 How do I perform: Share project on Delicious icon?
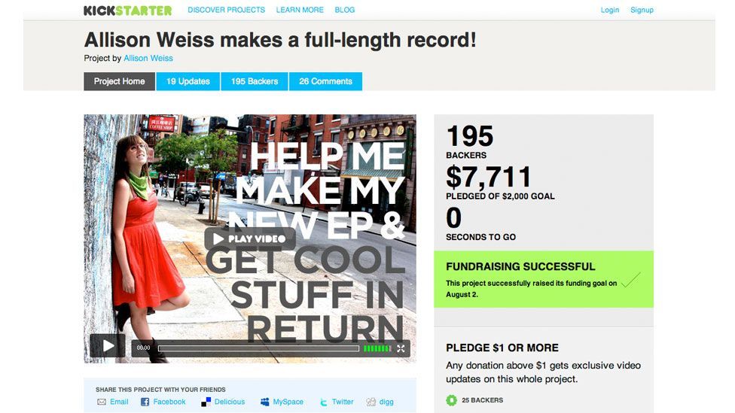coord(206,402)
